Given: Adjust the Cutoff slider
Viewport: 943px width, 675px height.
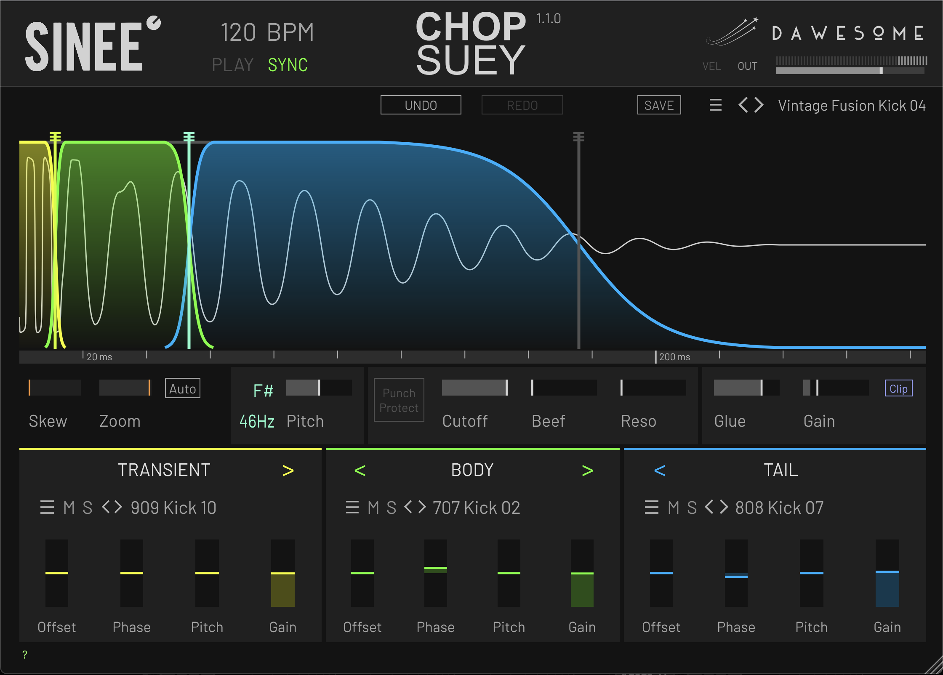Looking at the screenshot, I should click(474, 387).
